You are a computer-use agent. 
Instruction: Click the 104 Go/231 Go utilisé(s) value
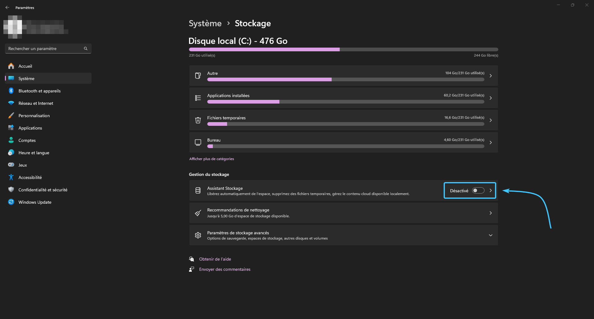point(465,73)
